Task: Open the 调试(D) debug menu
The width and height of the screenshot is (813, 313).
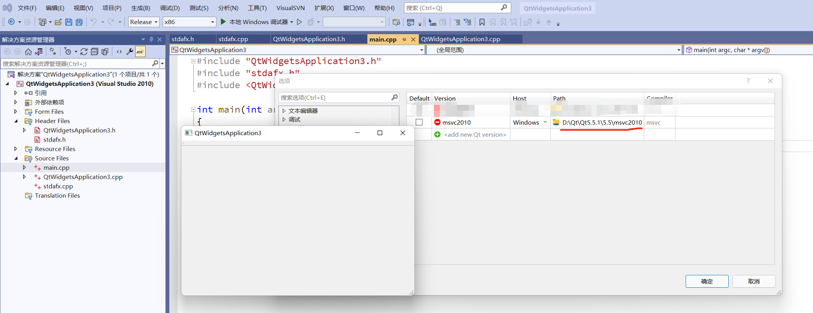Action: (170, 8)
